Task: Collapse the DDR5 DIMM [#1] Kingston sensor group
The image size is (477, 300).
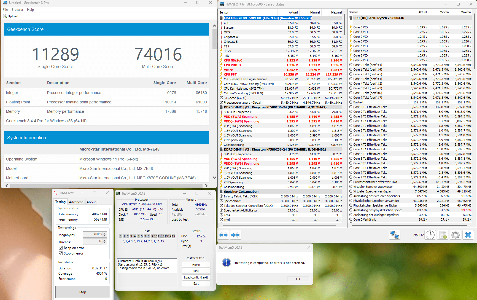Action: pos(221,107)
